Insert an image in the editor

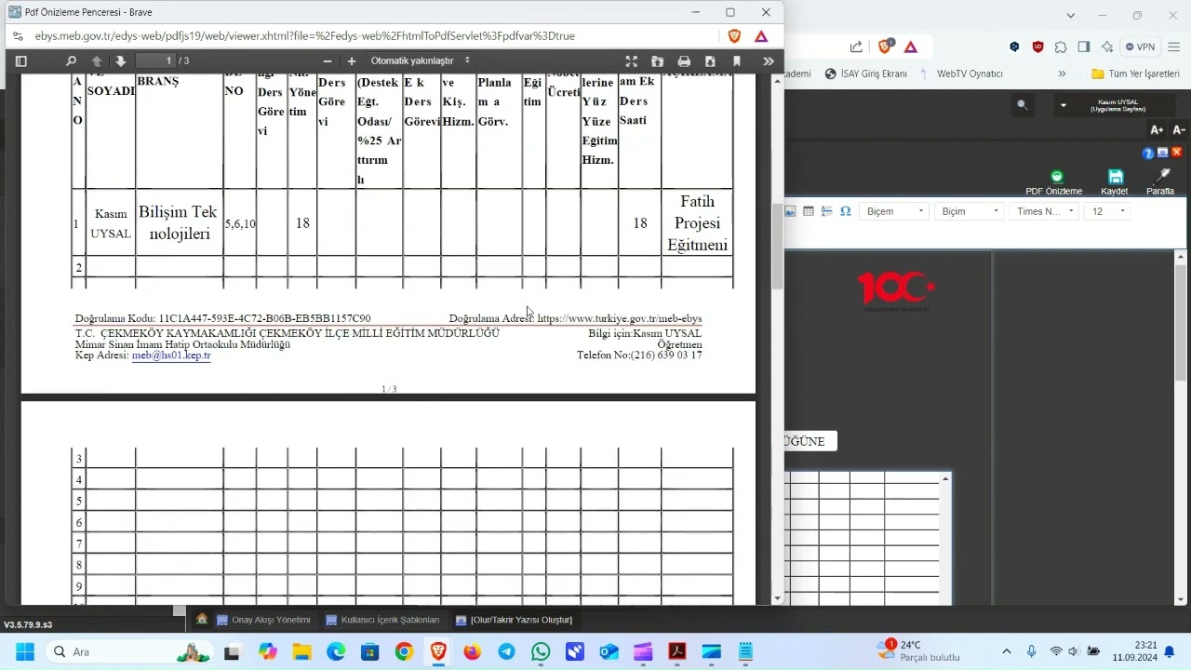(790, 211)
